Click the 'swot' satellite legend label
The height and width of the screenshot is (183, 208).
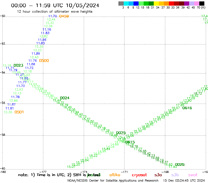coord(193,175)
